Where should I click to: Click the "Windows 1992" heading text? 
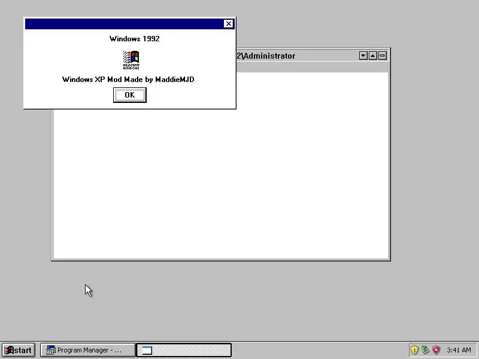click(134, 39)
